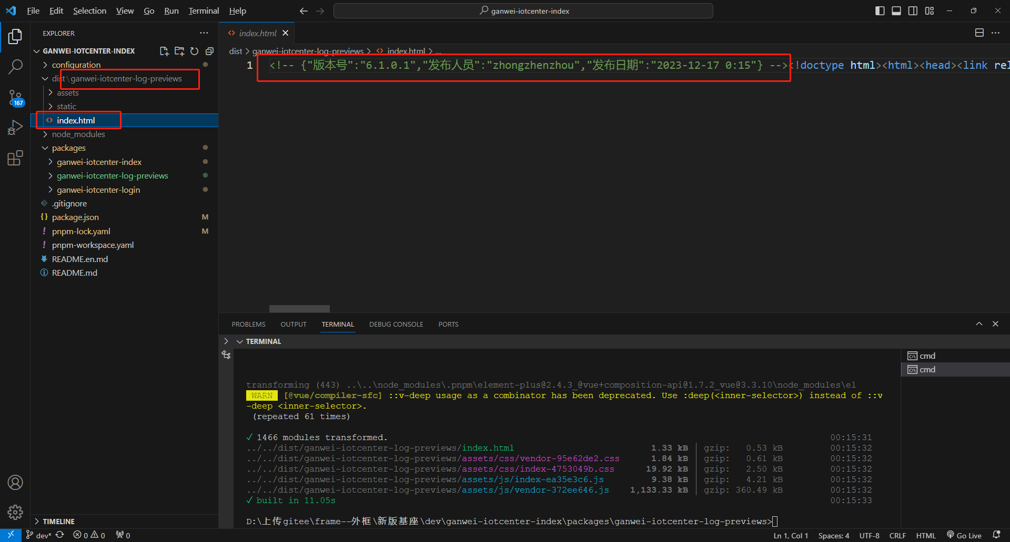Maximize the terminal panel size
Viewport: 1010px width, 542px height.
(979, 324)
